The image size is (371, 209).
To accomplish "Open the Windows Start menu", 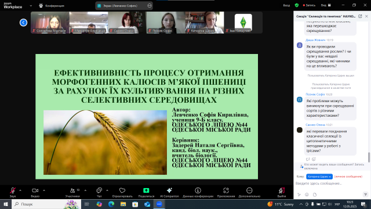I will 6,204.
